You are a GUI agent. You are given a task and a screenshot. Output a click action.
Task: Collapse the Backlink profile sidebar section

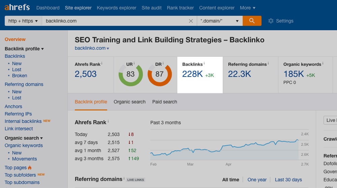coord(24,49)
